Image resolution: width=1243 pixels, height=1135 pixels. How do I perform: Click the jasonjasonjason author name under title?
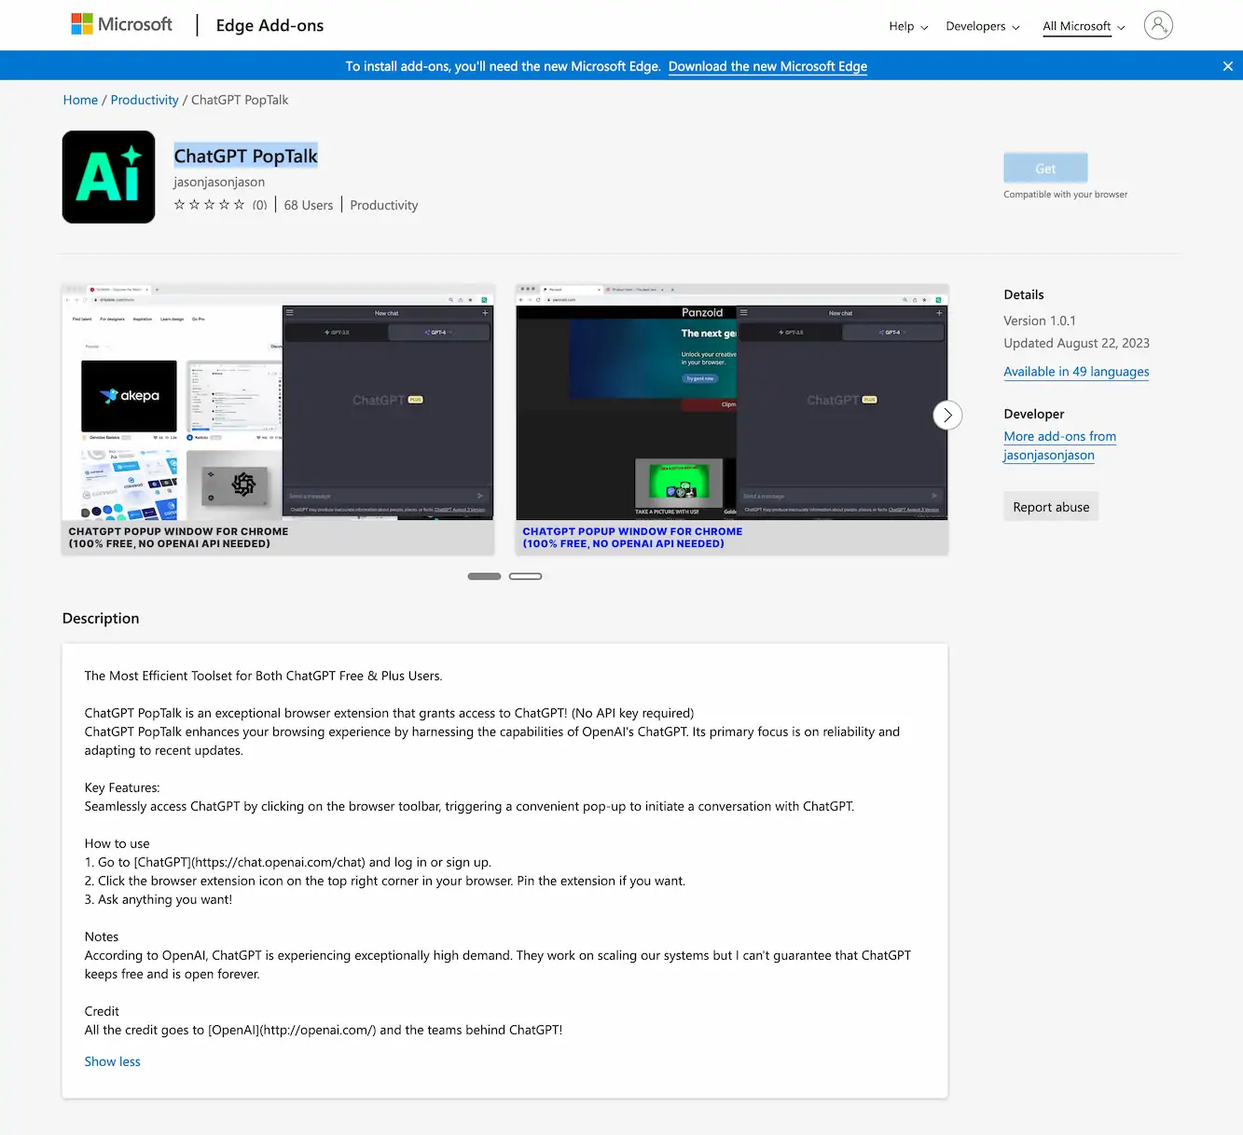(219, 182)
